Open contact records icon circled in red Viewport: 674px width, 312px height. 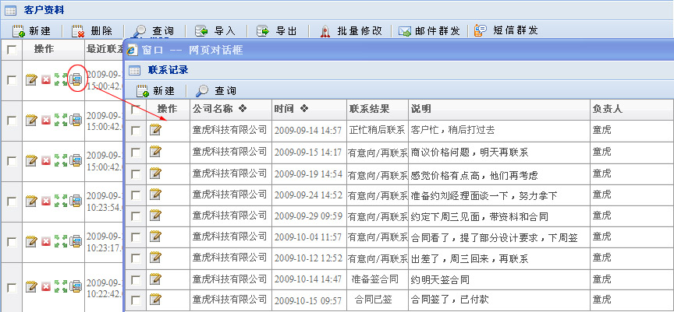[76, 79]
